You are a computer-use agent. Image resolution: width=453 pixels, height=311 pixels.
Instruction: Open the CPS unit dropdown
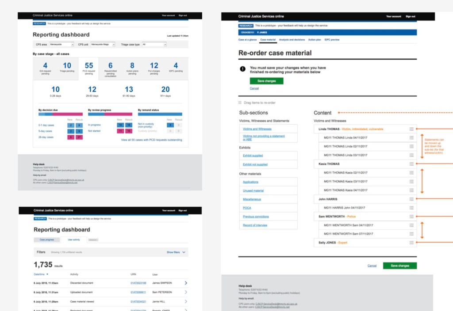coord(103,45)
